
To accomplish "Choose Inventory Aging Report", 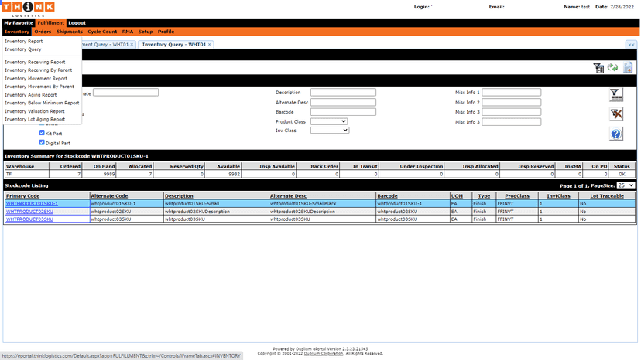I will (x=31, y=95).
